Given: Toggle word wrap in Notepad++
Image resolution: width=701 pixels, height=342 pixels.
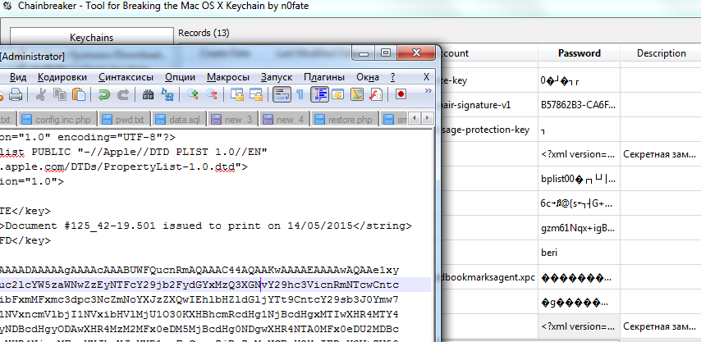Looking at the screenshot, I should click(282, 94).
